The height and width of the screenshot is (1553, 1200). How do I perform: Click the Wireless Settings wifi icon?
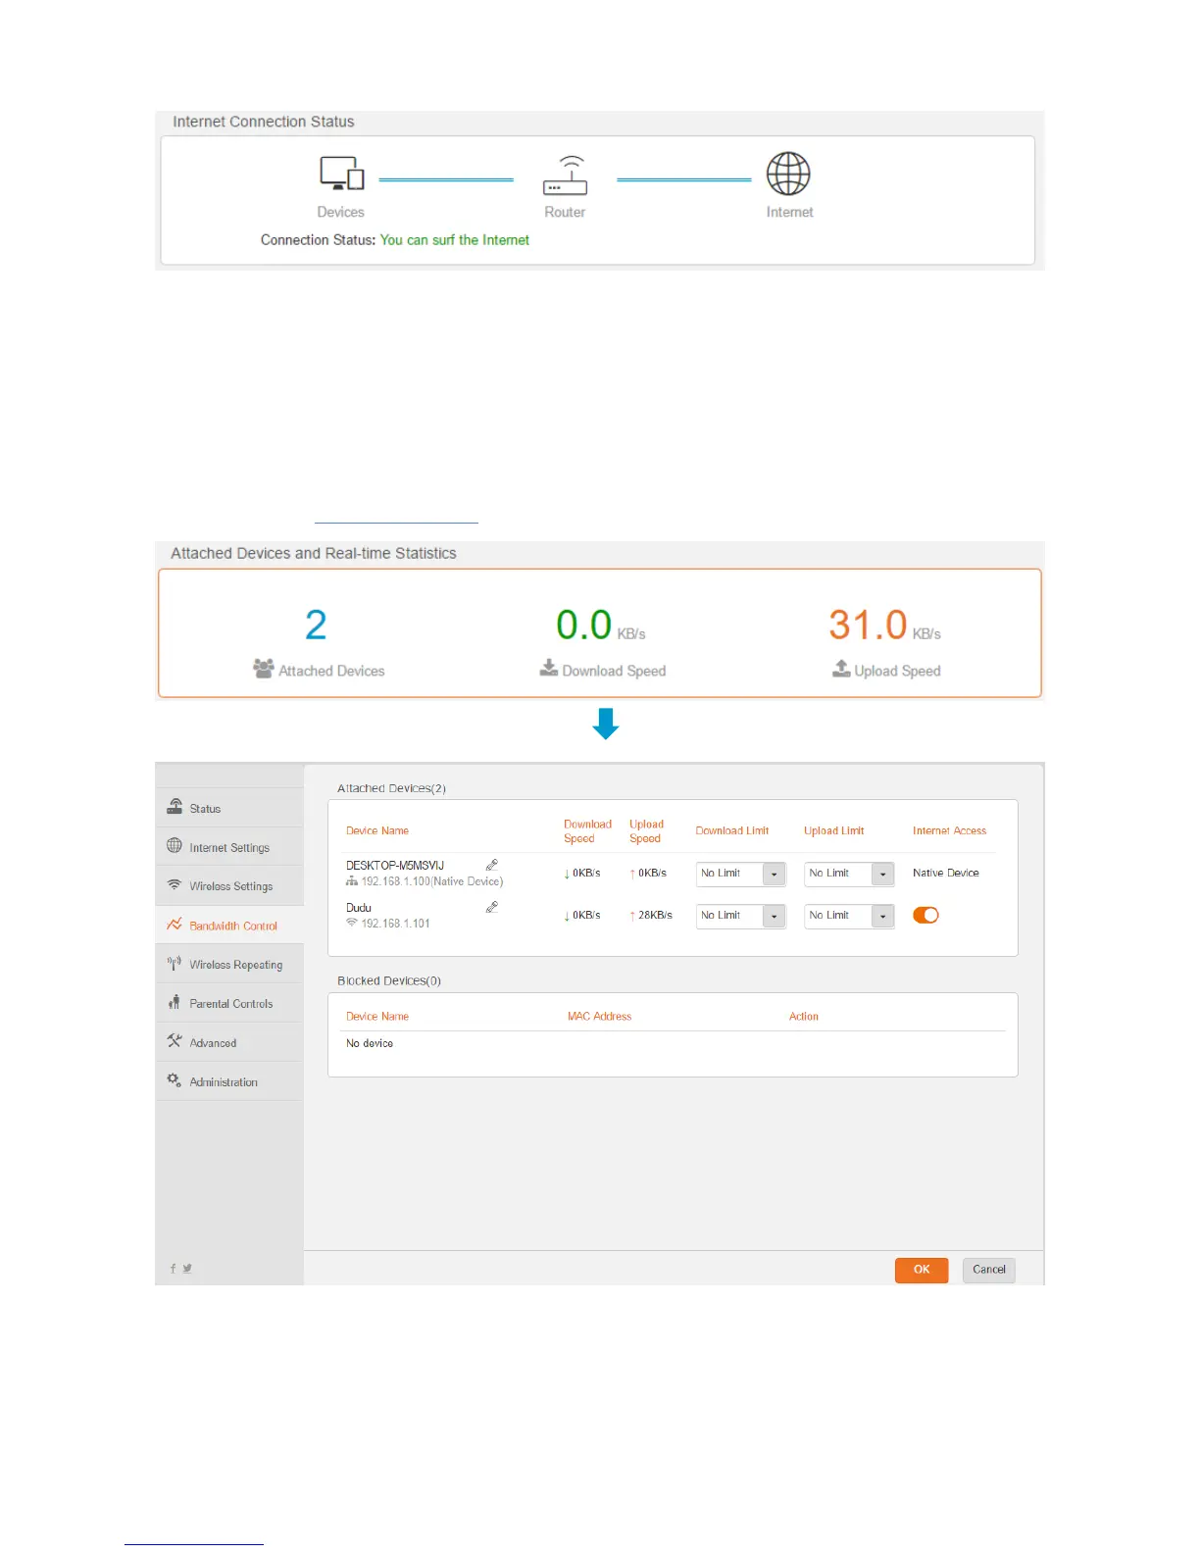175,884
